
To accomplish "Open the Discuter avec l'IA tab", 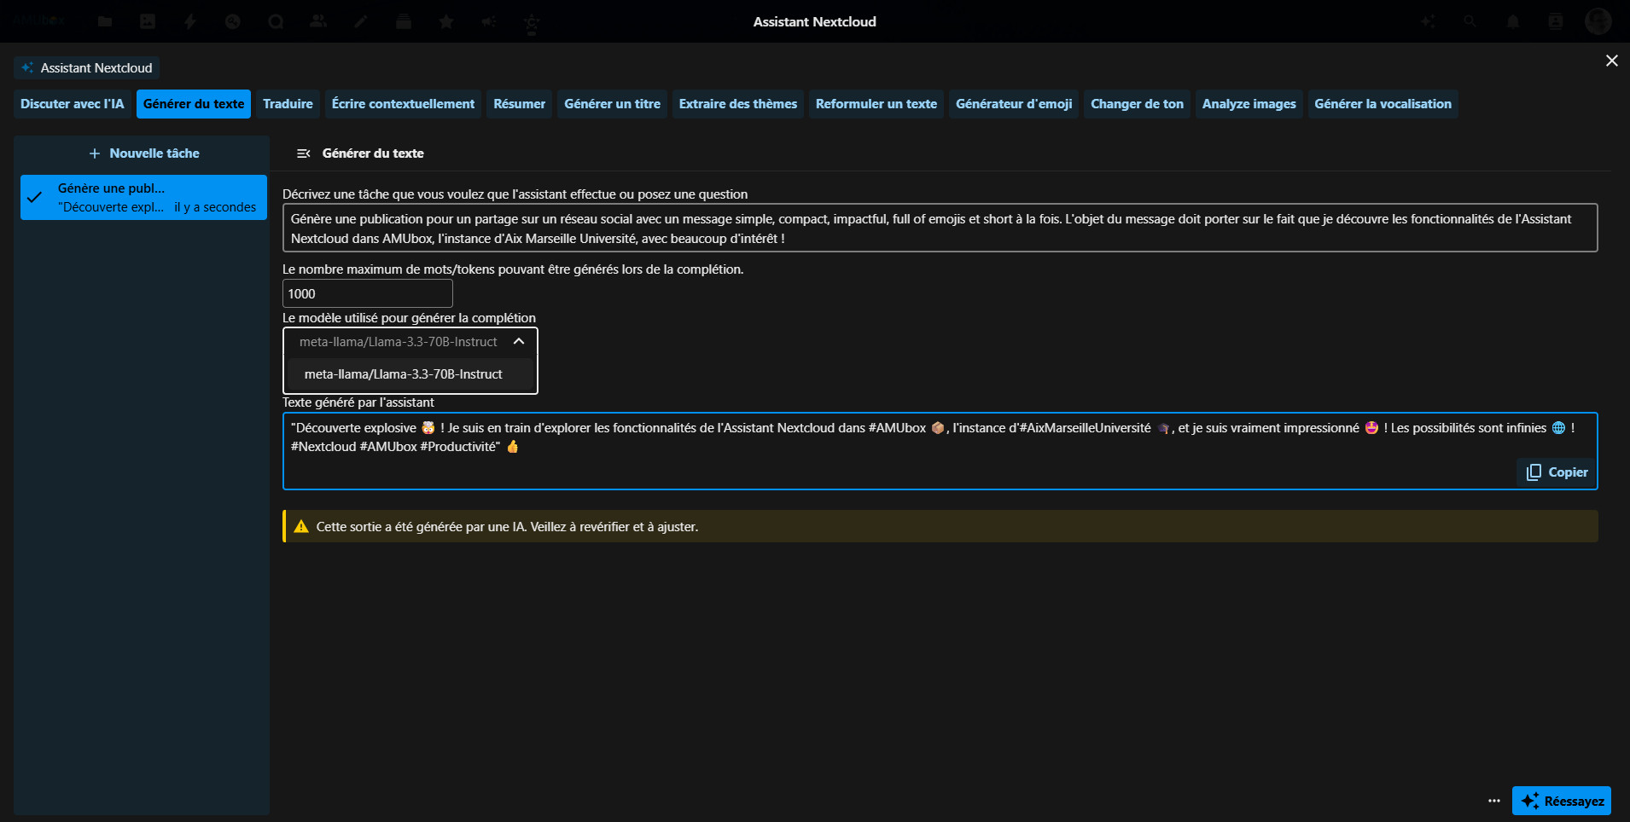I will pyautogui.click(x=73, y=104).
